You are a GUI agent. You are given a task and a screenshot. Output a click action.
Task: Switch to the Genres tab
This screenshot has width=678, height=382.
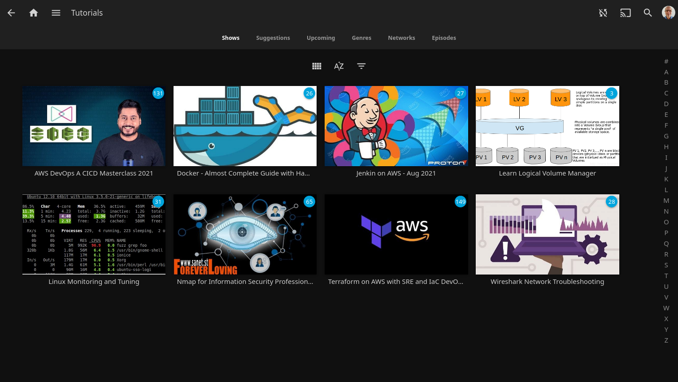(361, 38)
